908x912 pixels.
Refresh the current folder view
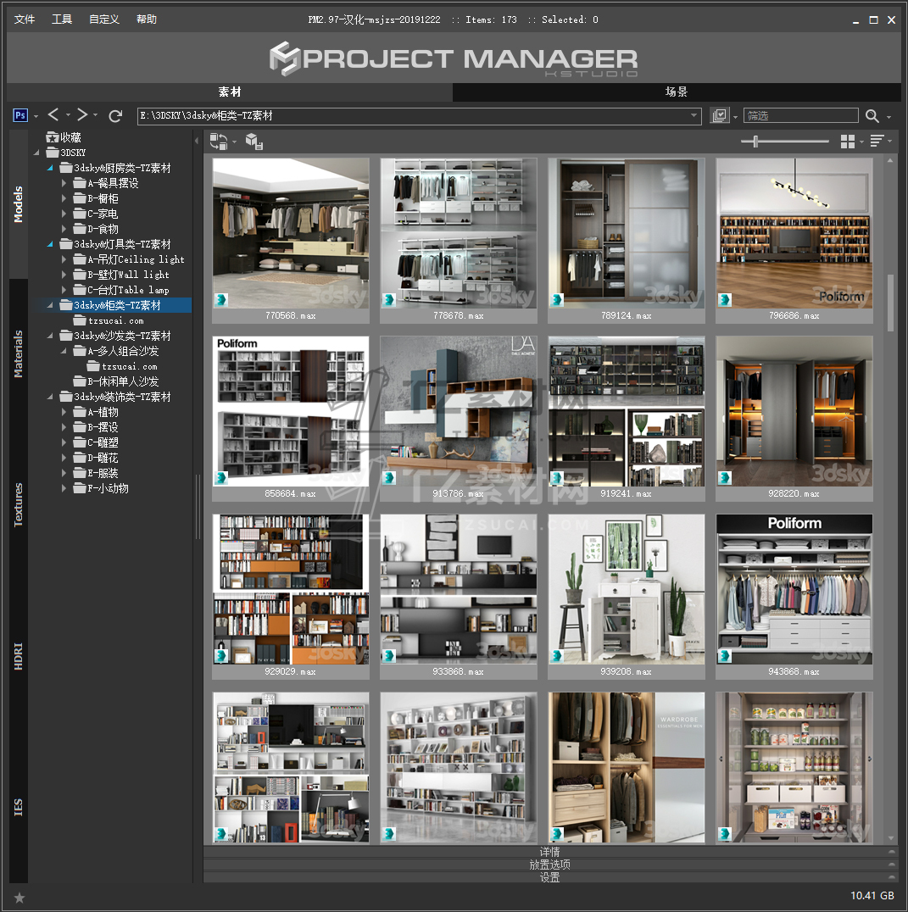click(116, 116)
